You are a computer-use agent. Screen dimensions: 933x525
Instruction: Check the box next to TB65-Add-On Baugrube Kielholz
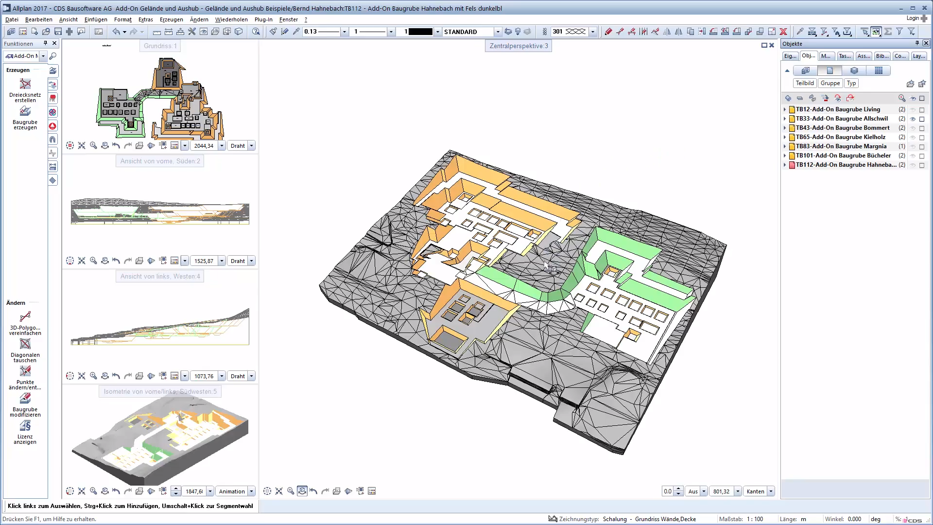coord(922,137)
